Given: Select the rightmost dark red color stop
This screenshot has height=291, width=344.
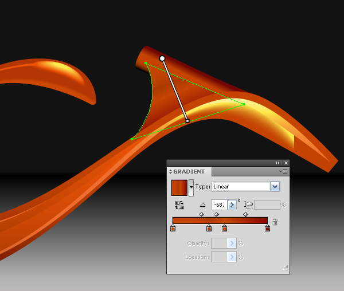Looking at the screenshot, I should coord(267,228).
